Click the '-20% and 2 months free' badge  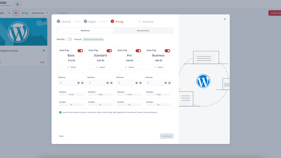[x=93, y=39]
